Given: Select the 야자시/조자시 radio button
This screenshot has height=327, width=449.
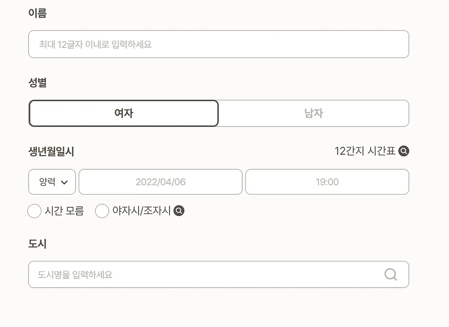Looking at the screenshot, I should (x=102, y=211).
